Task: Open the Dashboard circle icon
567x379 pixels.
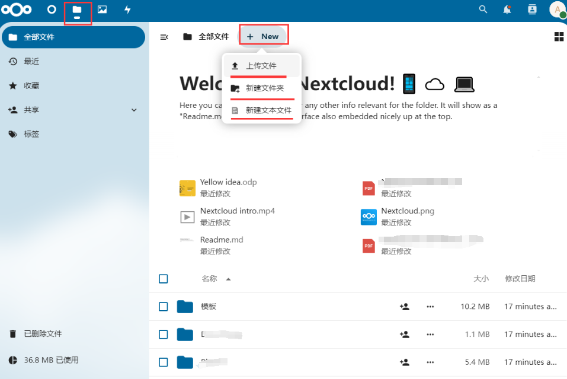Action: click(x=52, y=9)
